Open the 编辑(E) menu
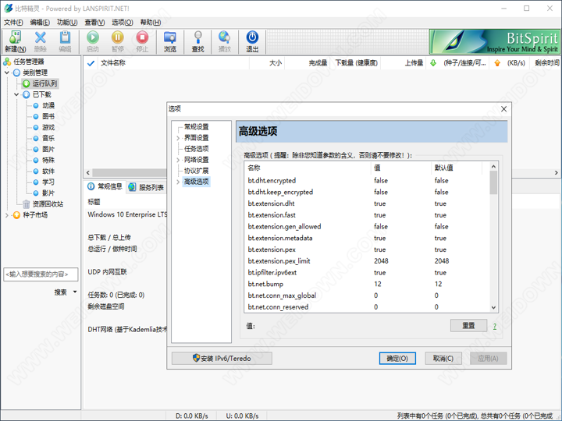The height and width of the screenshot is (421, 562). (40, 22)
